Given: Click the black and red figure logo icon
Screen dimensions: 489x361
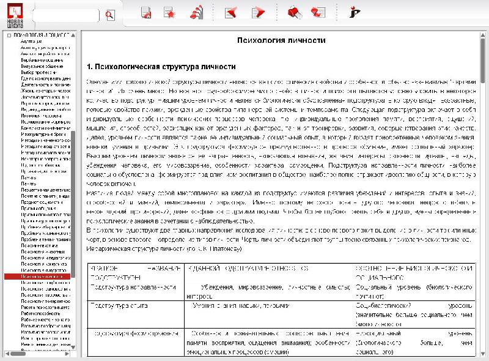Looking at the screenshot, I should pyautogui.click(x=355, y=12).
